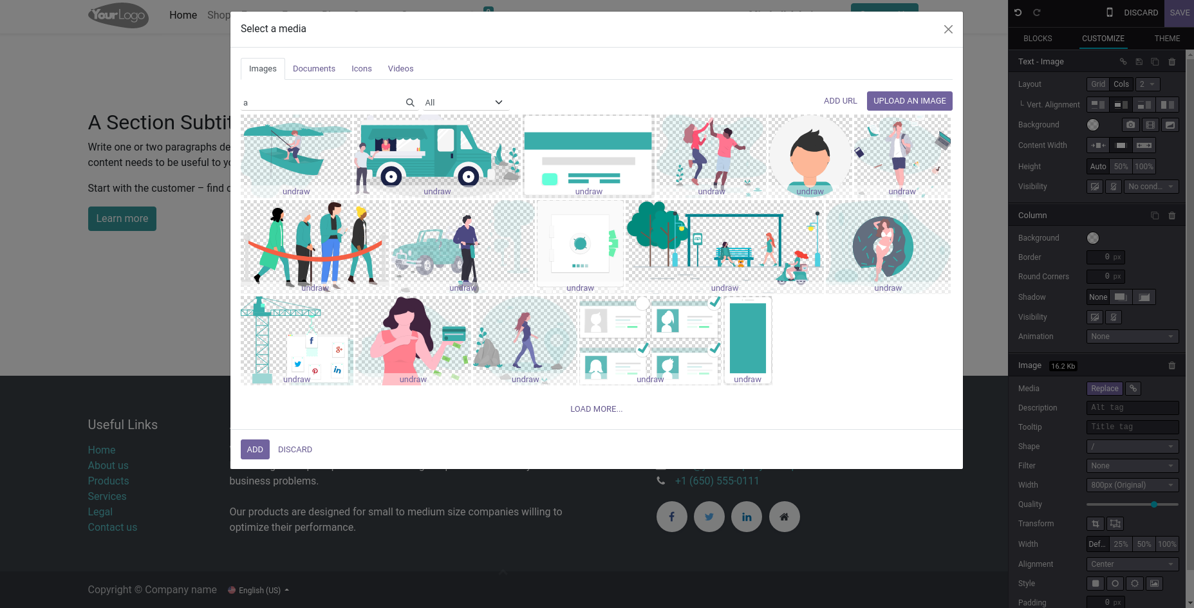Save the Text - Image block (floppy icon)
Viewport: 1194px width, 608px height.
pyautogui.click(x=1139, y=62)
